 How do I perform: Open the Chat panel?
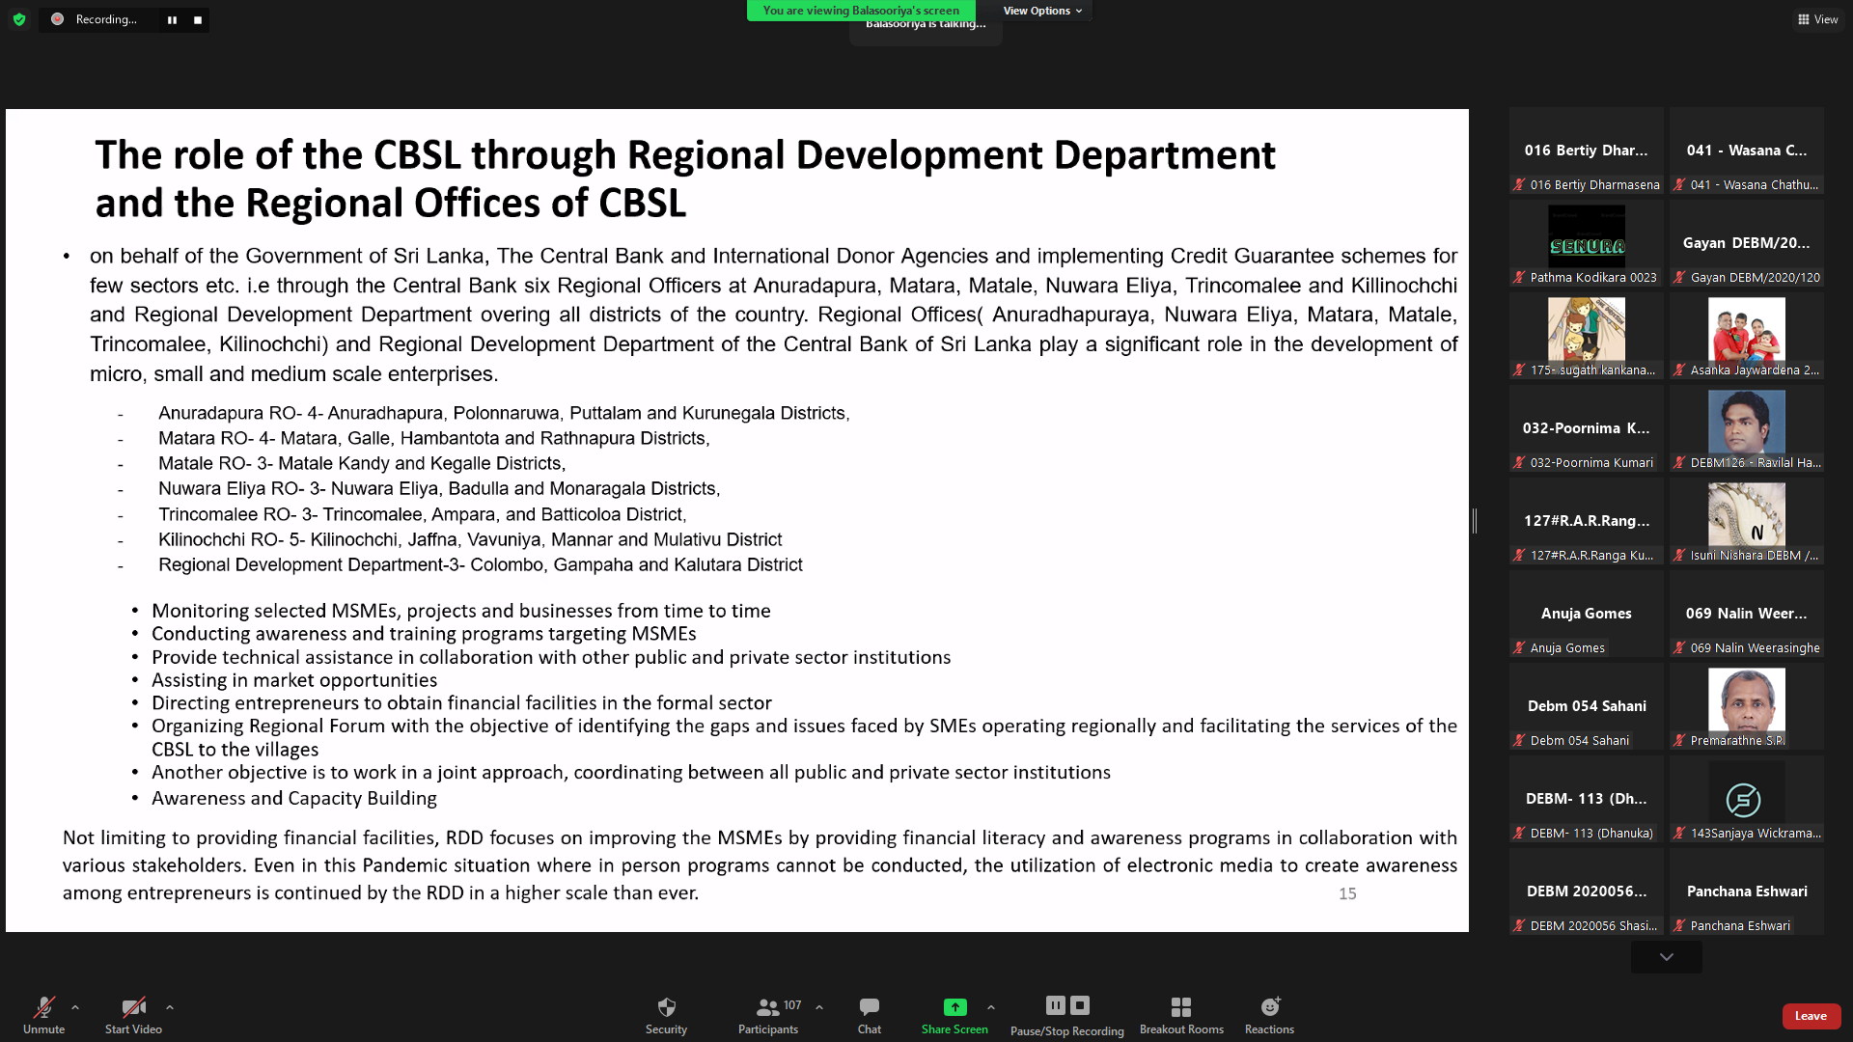870,1015
